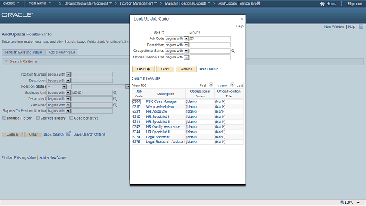
Task: Sort by Description column header
Action: 166,94
